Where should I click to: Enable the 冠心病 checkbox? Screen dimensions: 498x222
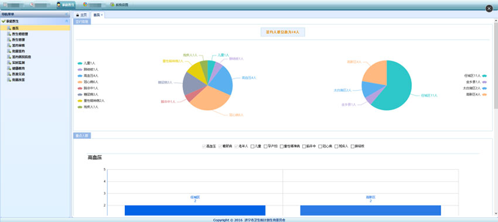click(x=320, y=146)
